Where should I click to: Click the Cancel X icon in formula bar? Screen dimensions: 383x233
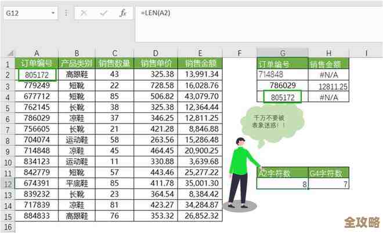[x=84, y=13]
